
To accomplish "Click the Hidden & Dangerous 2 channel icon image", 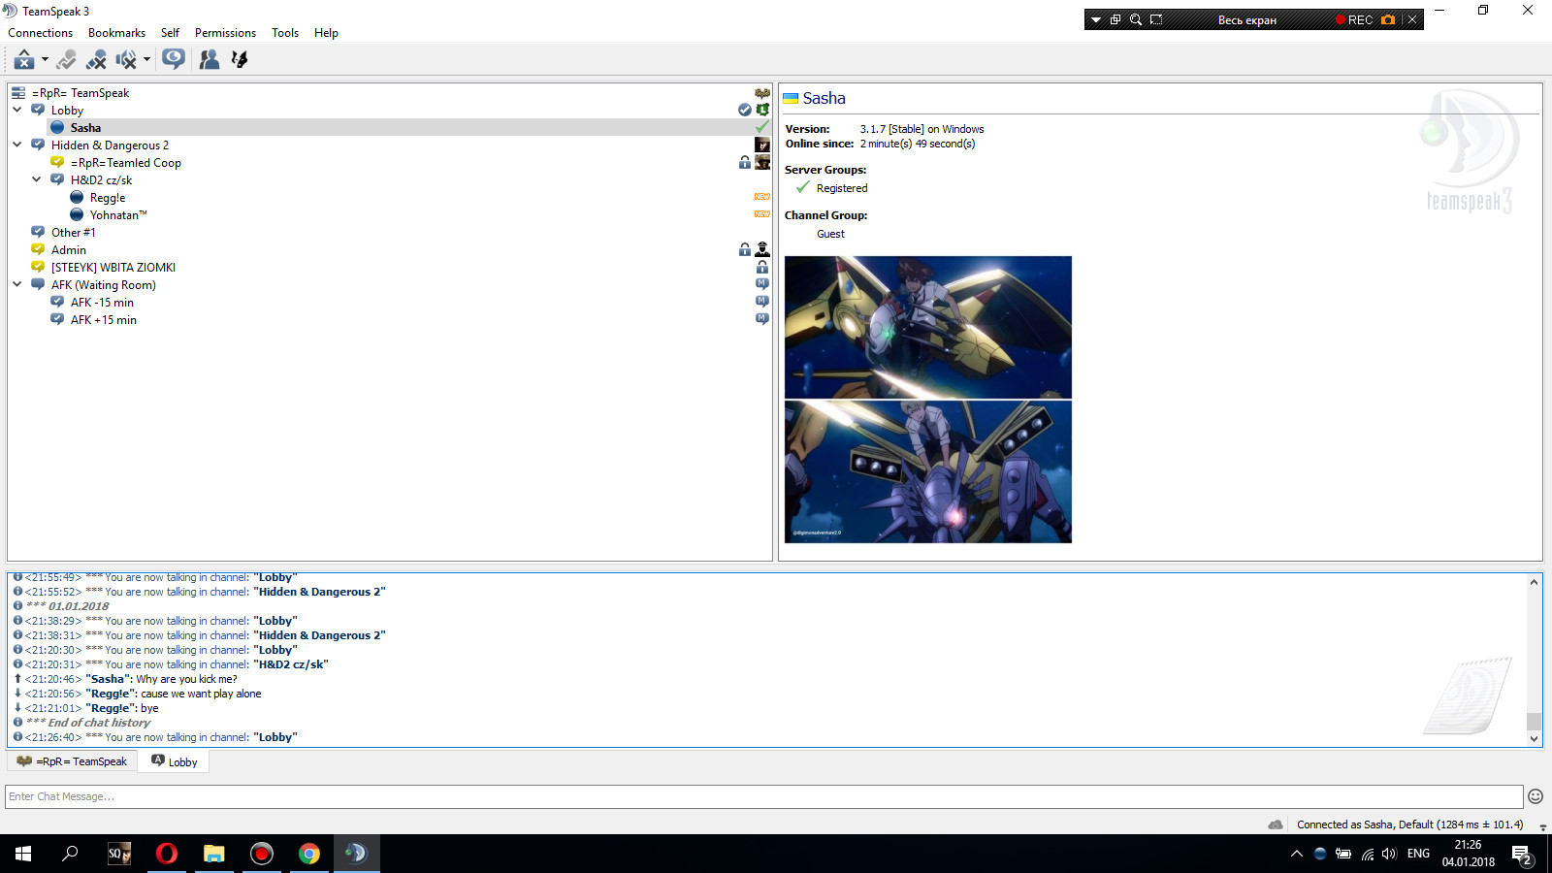I will point(762,145).
